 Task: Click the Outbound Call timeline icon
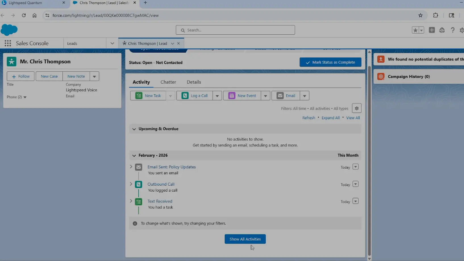tap(139, 185)
